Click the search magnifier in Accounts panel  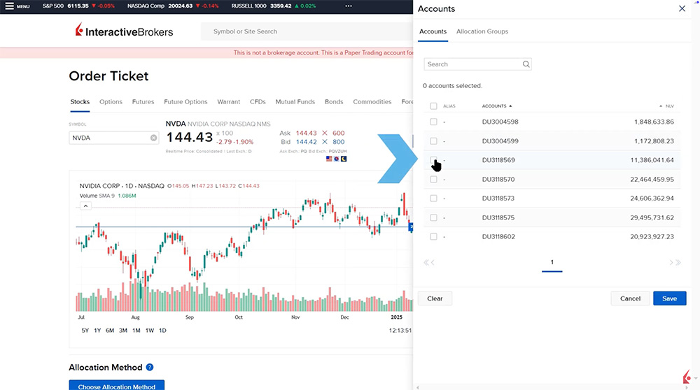526,64
